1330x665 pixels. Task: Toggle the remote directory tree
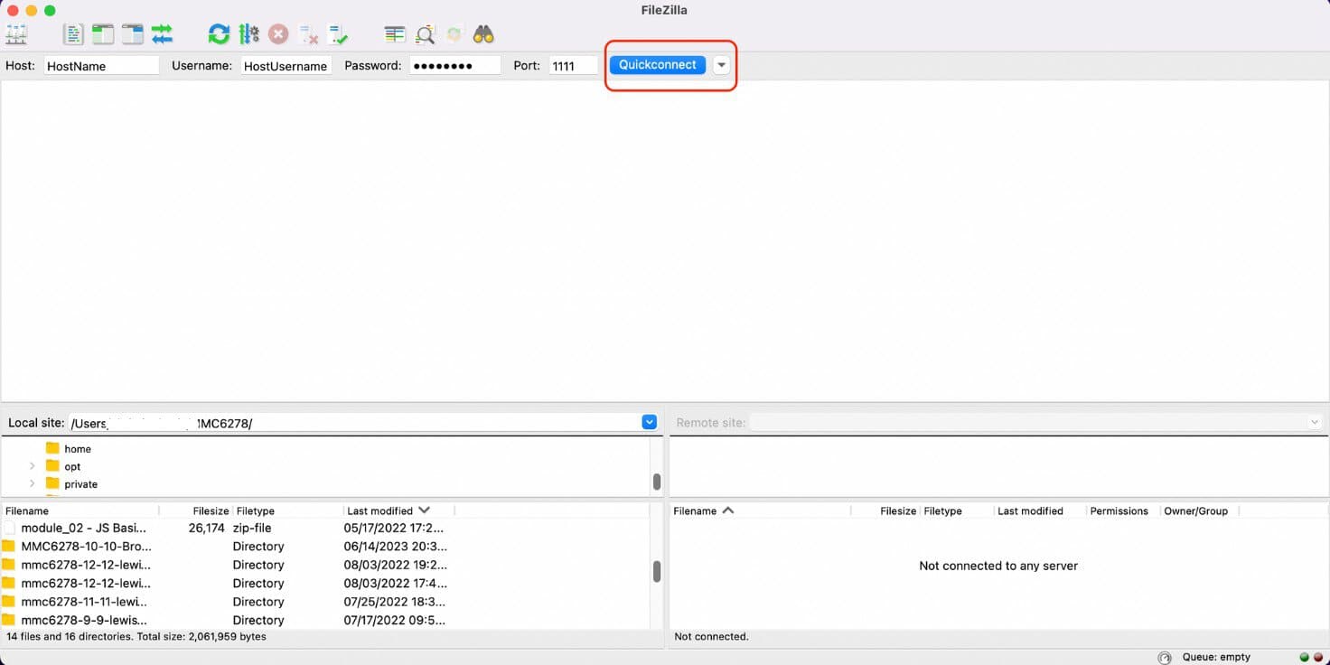click(x=133, y=35)
